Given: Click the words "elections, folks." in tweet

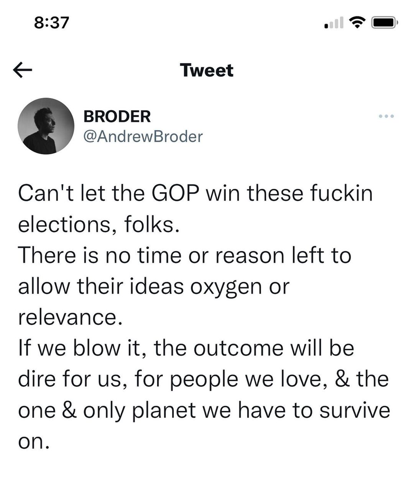Looking at the screenshot, I should point(99,224).
